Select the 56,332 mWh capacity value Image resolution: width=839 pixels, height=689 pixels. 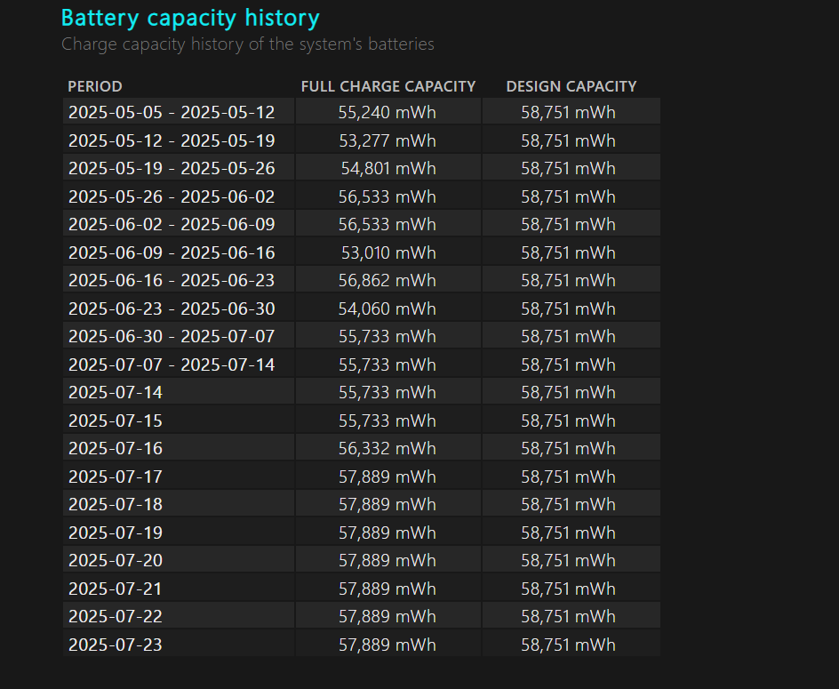click(x=387, y=449)
